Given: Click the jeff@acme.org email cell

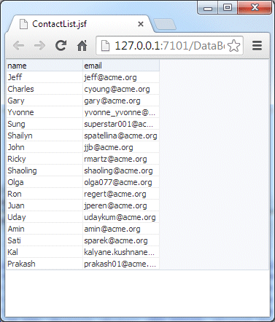Looking at the screenshot, I should click(121, 77).
